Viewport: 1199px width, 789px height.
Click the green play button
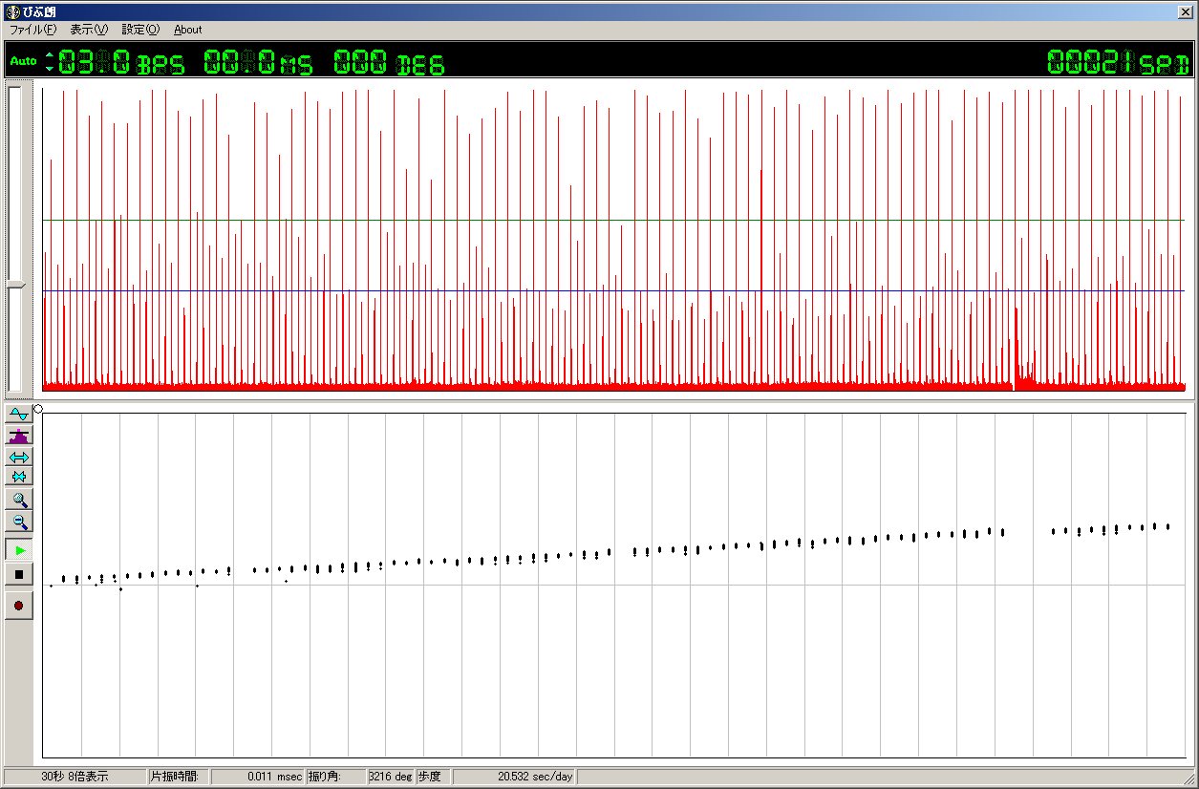[18, 550]
